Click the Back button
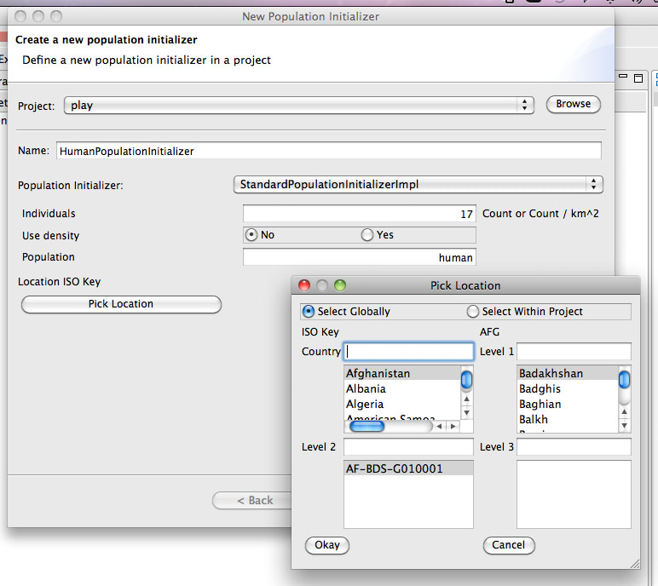This screenshot has height=586, width=658. pyautogui.click(x=251, y=501)
